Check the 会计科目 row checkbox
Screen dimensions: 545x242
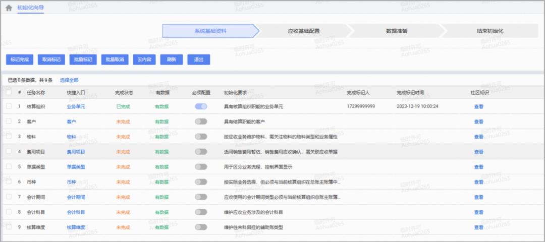[x=9, y=212]
